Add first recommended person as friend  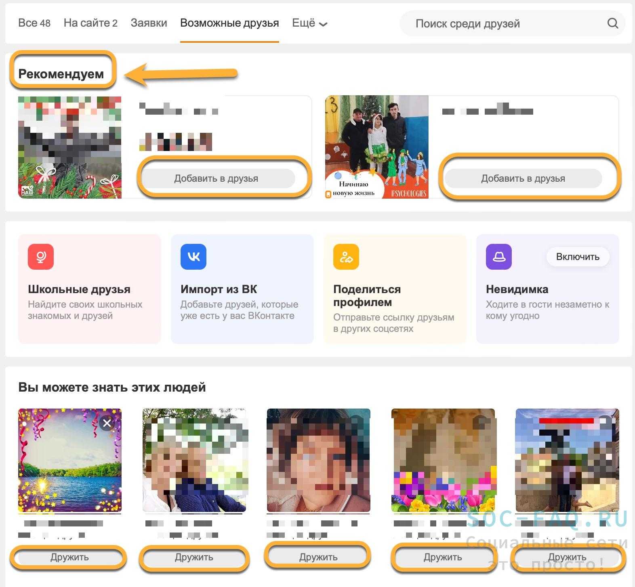[216, 178]
